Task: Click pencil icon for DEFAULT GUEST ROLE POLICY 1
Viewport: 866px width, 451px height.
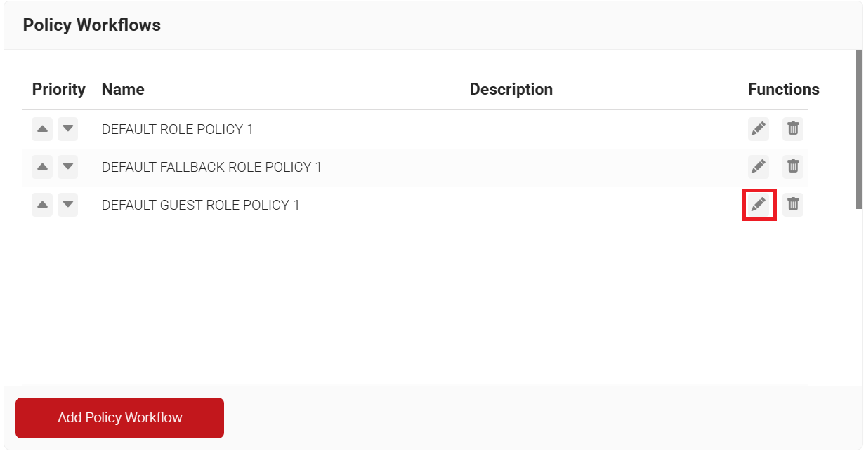Action: pyautogui.click(x=758, y=205)
